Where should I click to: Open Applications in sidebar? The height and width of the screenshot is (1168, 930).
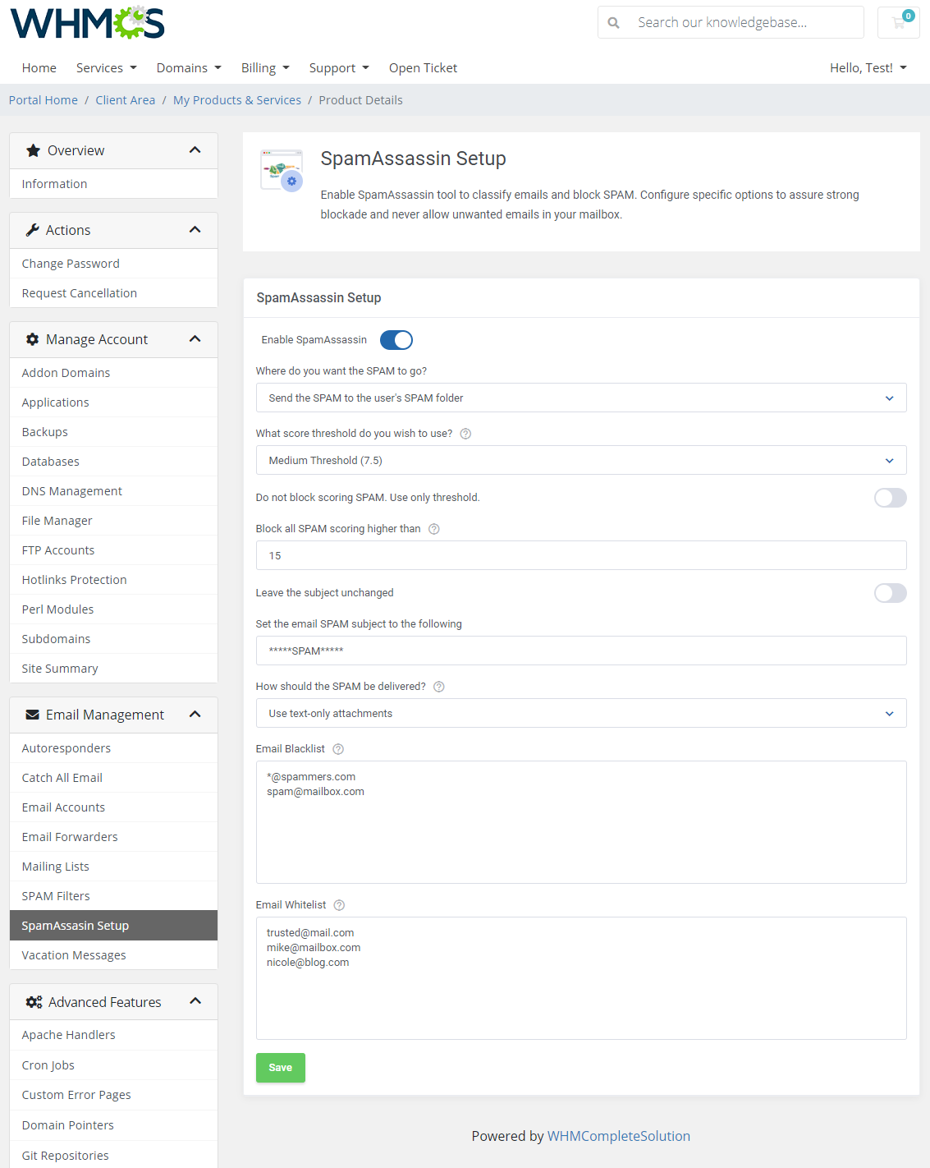coord(113,402)
